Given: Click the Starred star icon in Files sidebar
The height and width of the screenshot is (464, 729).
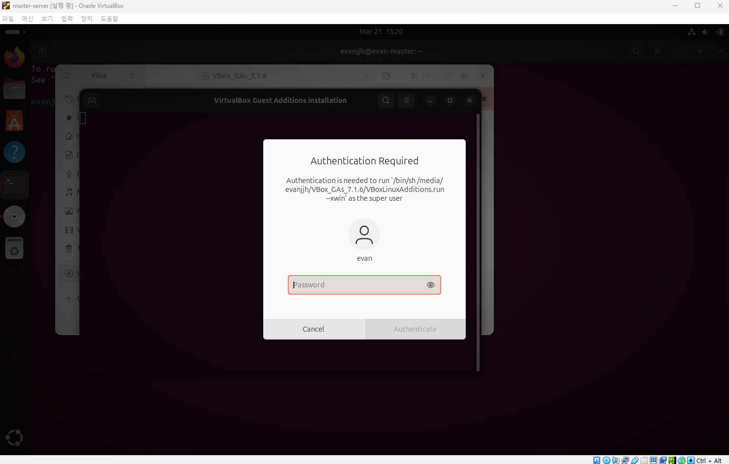Looking at the screenshot, I should click(69, 118).
